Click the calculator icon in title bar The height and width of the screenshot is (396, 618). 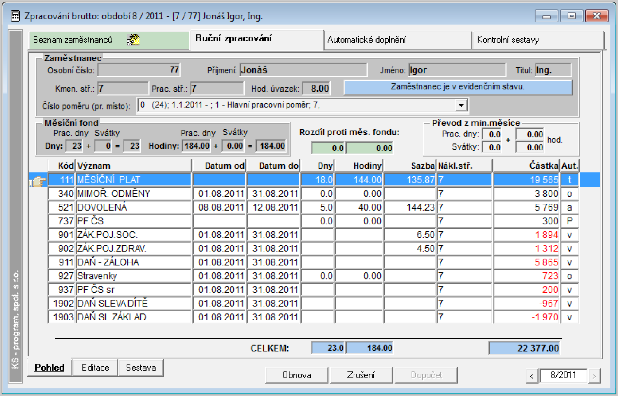pyautogui.click(x=15, y=16)
